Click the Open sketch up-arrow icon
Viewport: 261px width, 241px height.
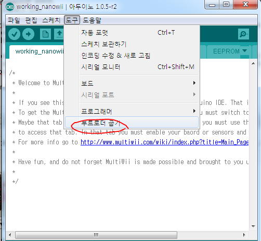[x=59, y=34]
